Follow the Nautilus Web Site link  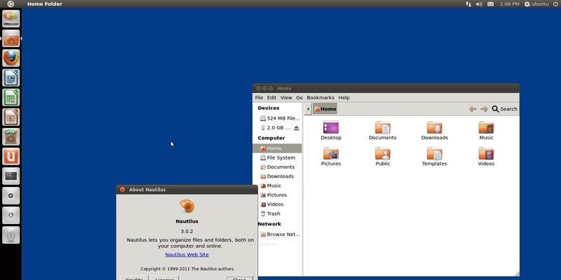pyautogui.click(x=187, y=255)
